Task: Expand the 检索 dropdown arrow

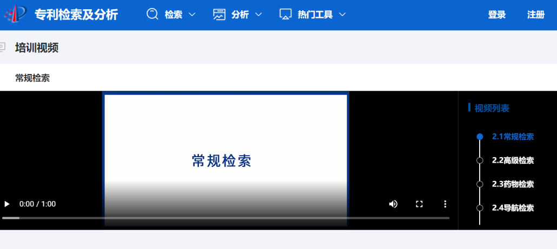Action: coord(192,15)
